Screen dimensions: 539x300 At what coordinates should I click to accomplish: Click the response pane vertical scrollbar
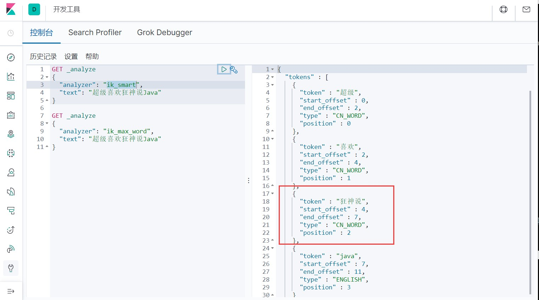[x=530, y=191]
